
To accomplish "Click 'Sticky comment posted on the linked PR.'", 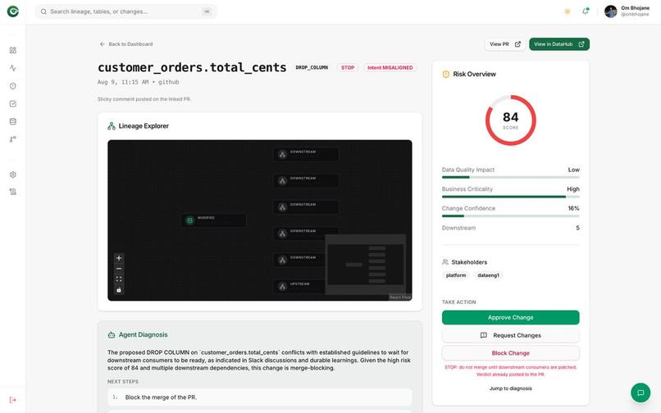I will click(x=144, y=99).
